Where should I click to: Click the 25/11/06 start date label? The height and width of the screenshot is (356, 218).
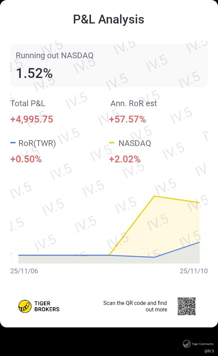click(x=24, y=271)
